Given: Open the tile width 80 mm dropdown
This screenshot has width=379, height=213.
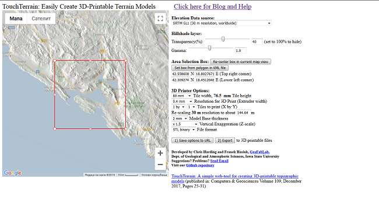Looking at the screenshot, I should (x=181, y=96).
